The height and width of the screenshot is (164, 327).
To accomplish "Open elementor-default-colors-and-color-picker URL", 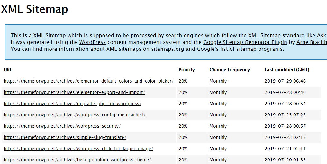I will (x=88, y=81).
